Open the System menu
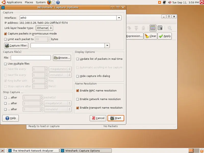This screenshot has width=204, height=153. [x=41, y=2]
